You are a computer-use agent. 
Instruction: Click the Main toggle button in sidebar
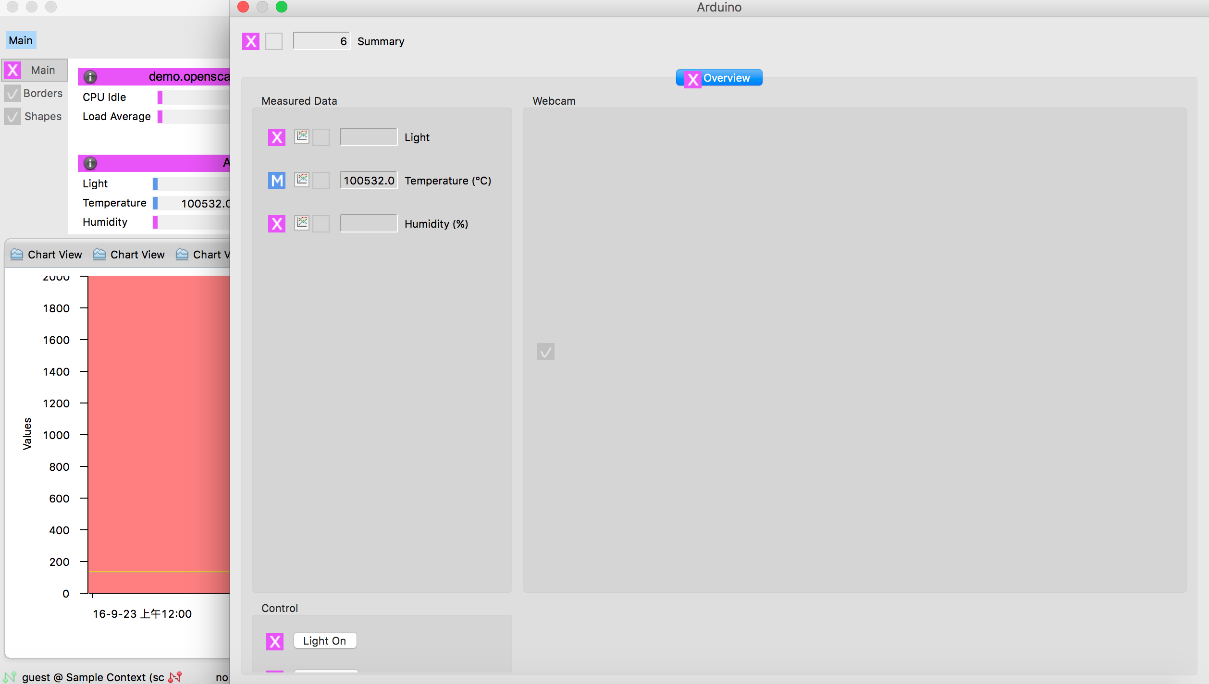(x=36, y=70)
